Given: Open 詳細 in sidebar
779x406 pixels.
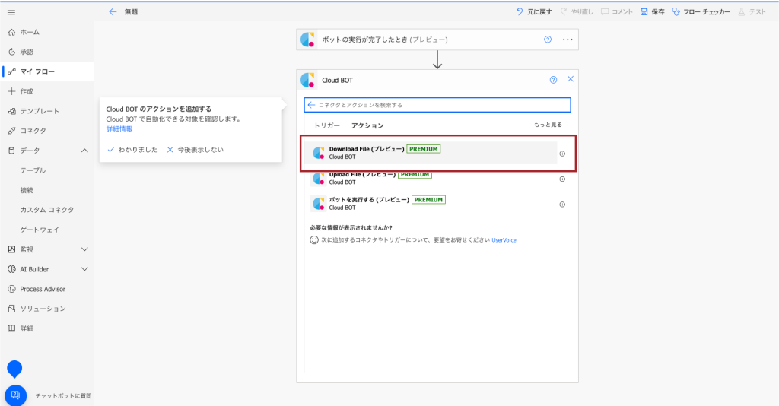Looking at the screenshot, I should click(27, 328).
